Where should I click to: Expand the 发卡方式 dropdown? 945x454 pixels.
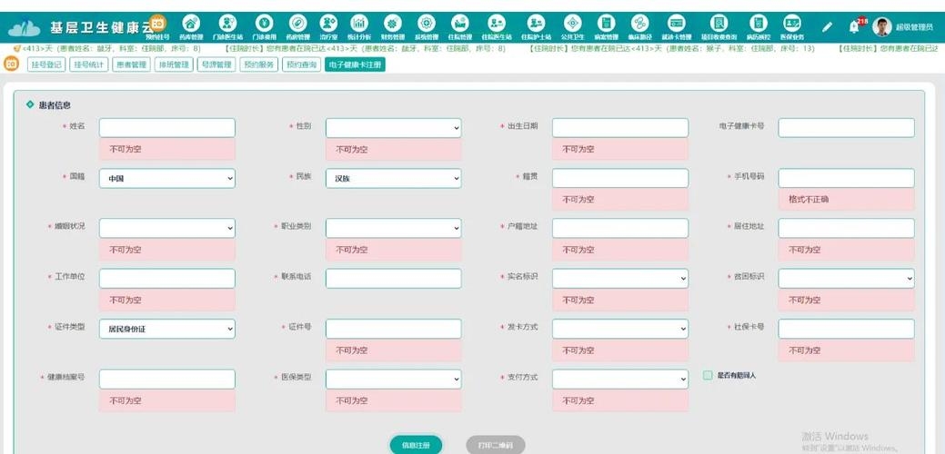pyautogui.click(x=620, y=329)
